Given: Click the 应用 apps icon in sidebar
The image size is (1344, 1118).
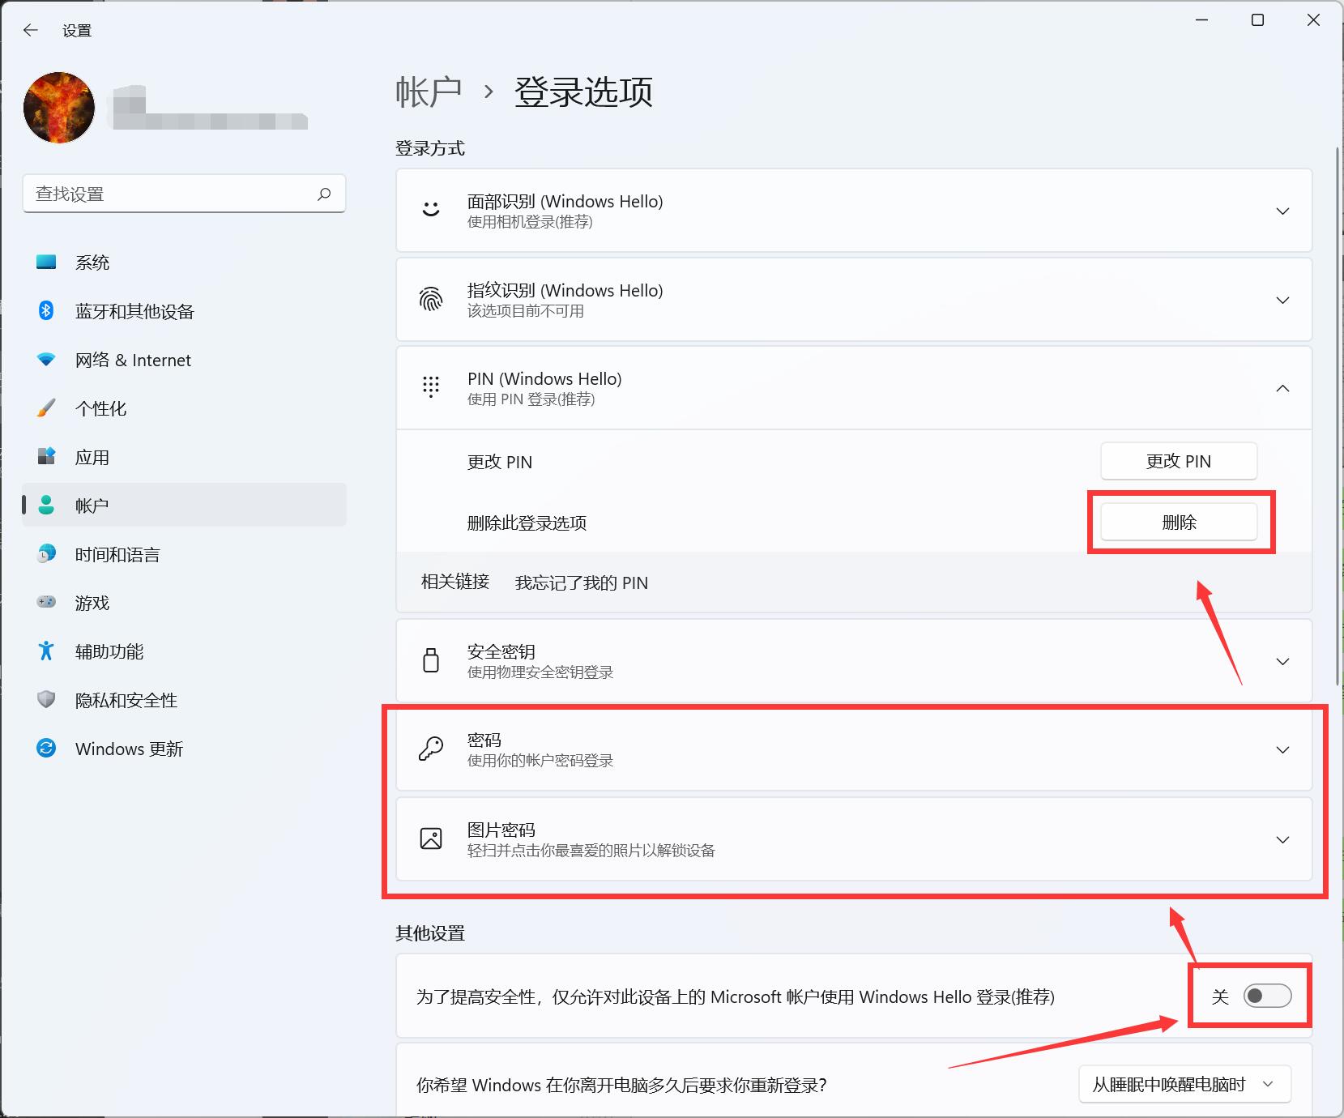Looking at the screenshot, I should click(46, 456).
